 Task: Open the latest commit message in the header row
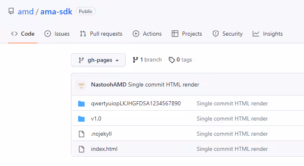(x=164, y=84)
